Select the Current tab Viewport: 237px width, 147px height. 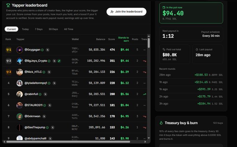coord(12,29)
